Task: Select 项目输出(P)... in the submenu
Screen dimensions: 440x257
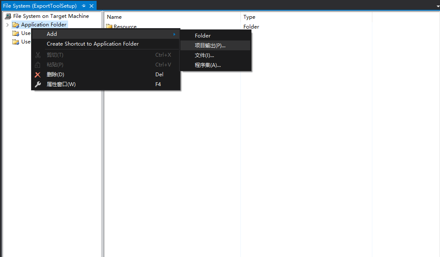Action: 210,46
